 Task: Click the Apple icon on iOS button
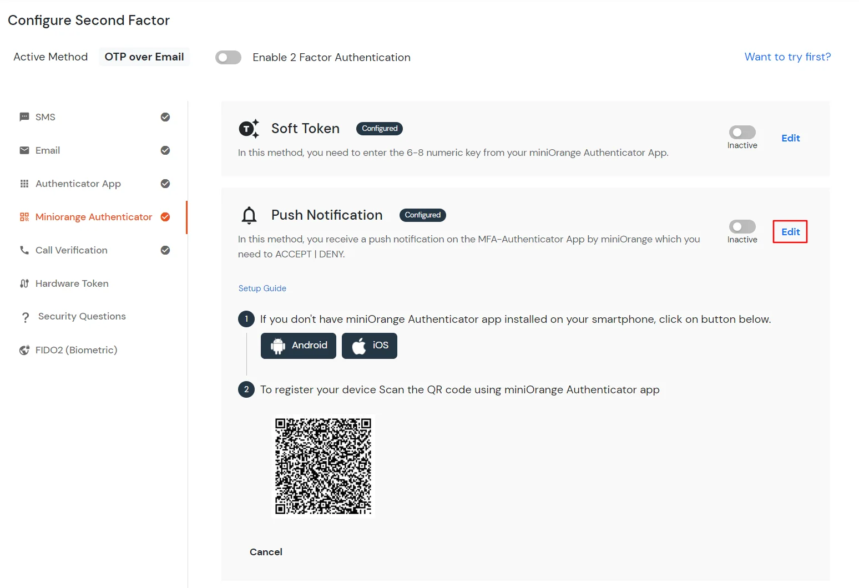point(358,345)
